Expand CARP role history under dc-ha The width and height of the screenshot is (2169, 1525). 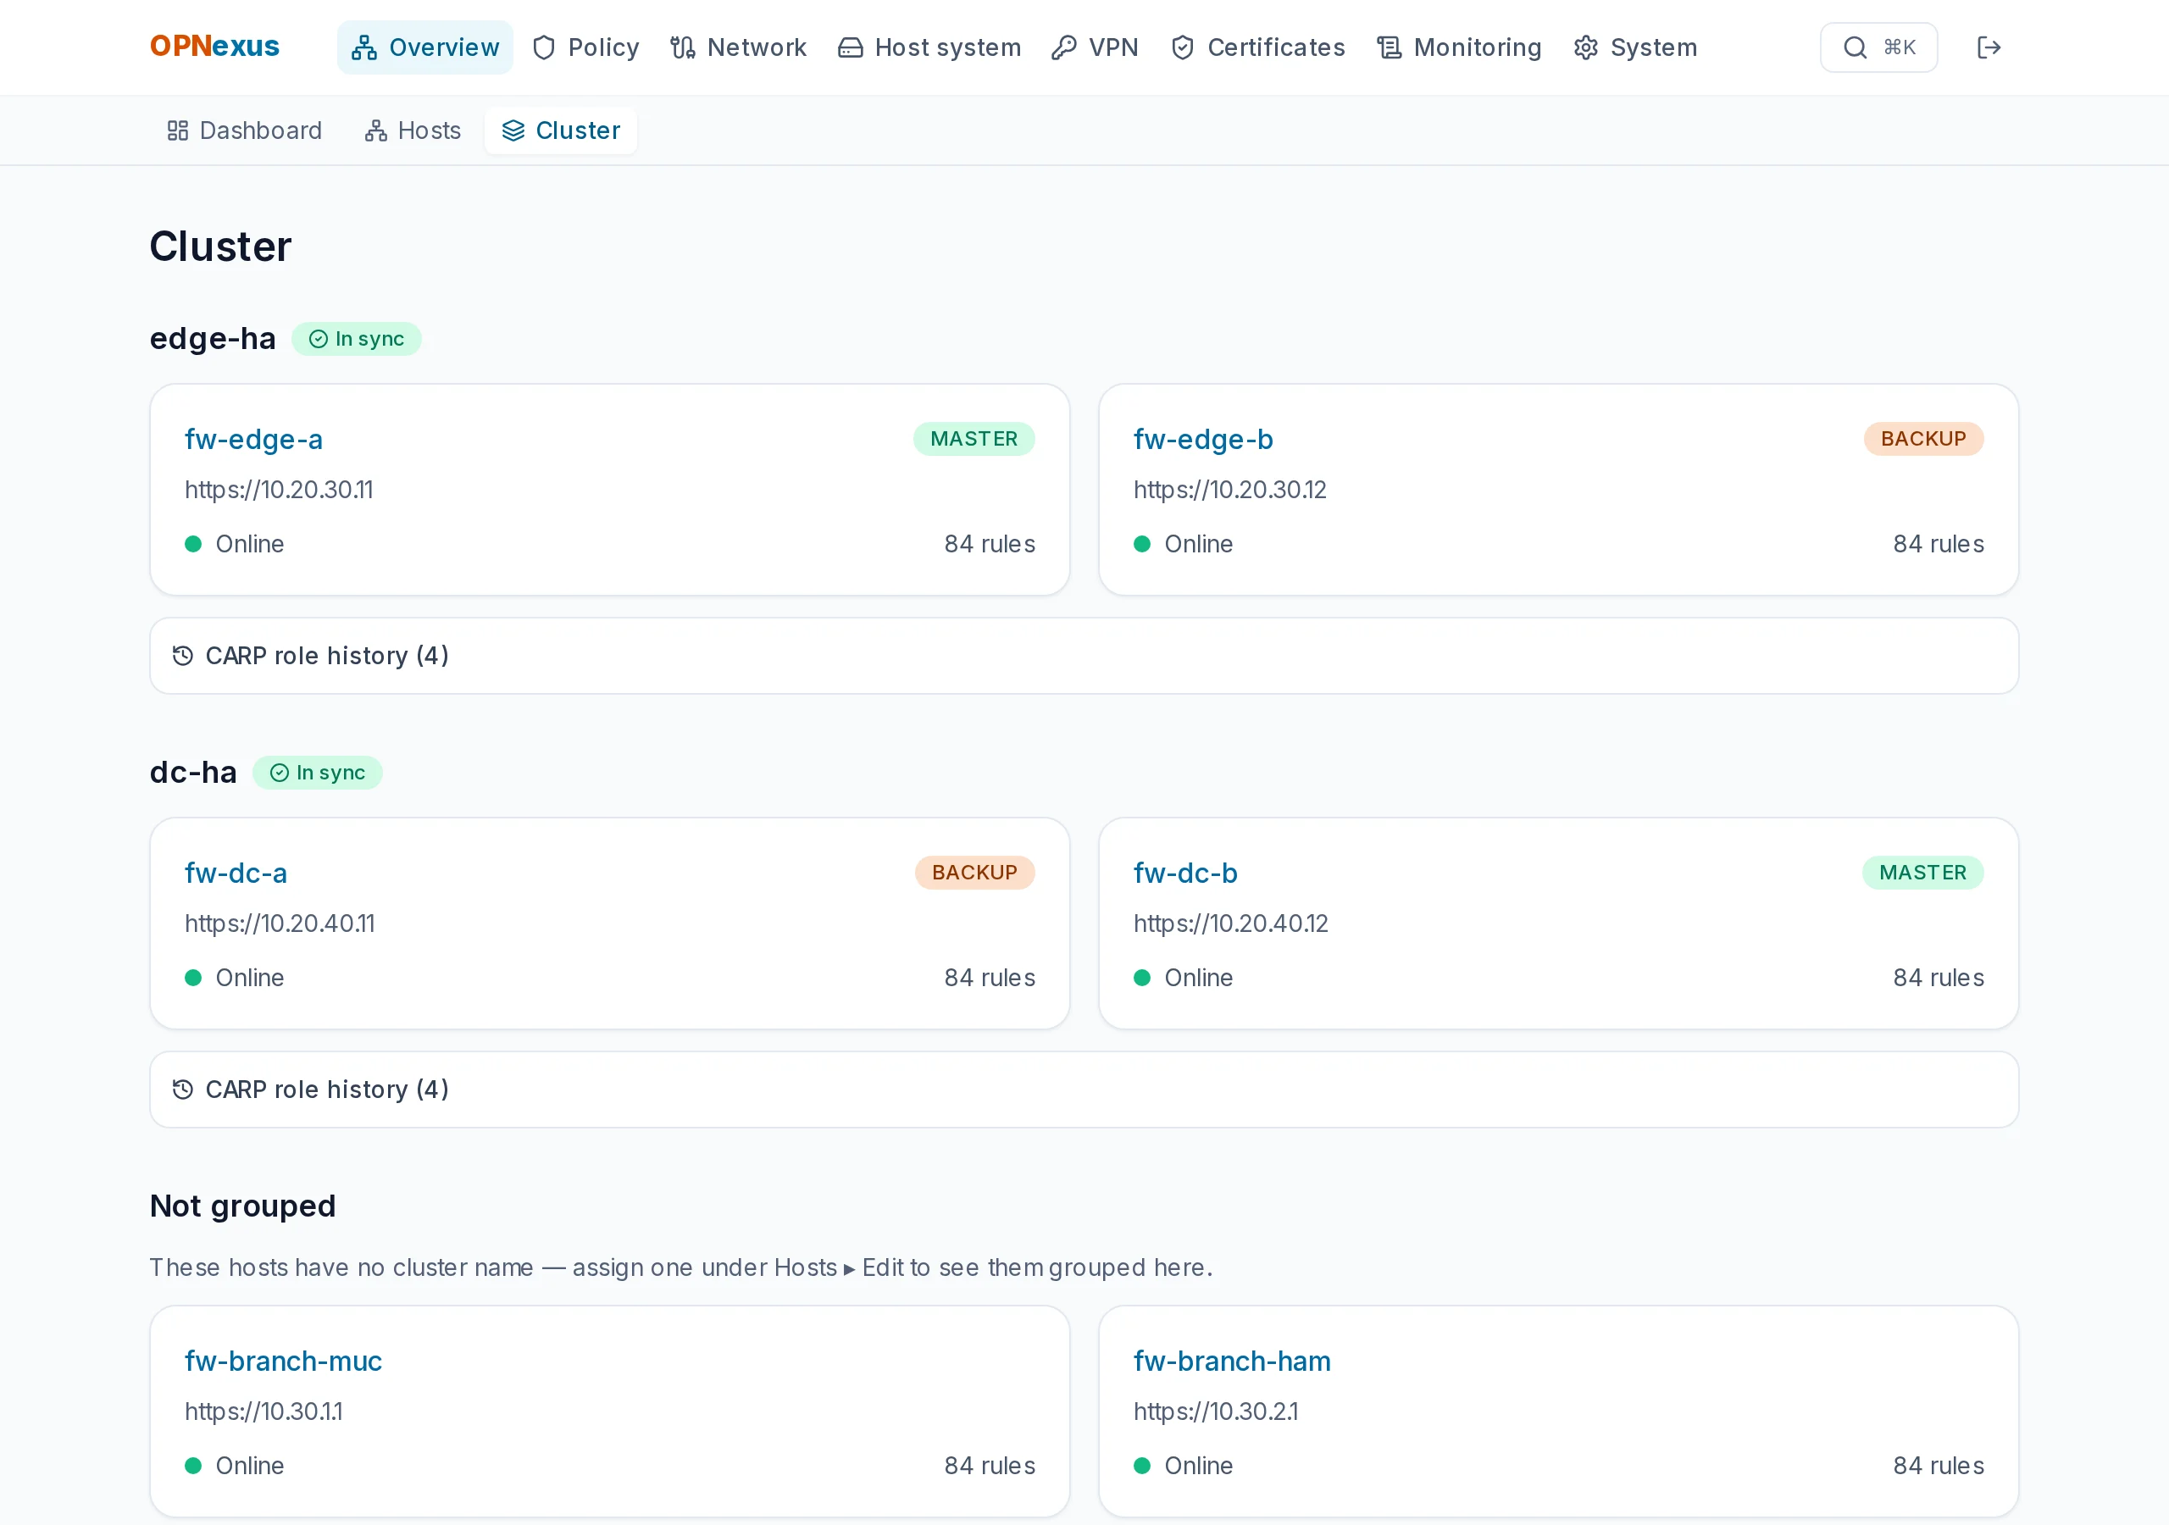pyautogui.click(x=1084, y=1090)
